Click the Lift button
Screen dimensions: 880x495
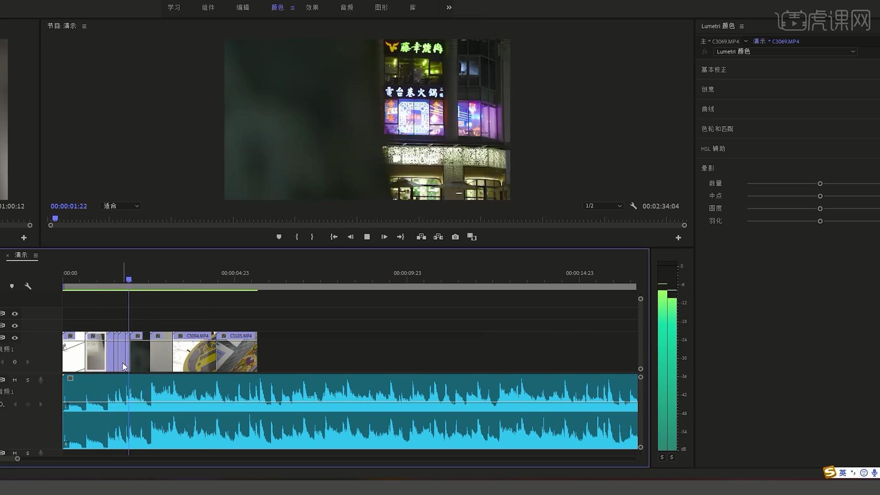421,237
